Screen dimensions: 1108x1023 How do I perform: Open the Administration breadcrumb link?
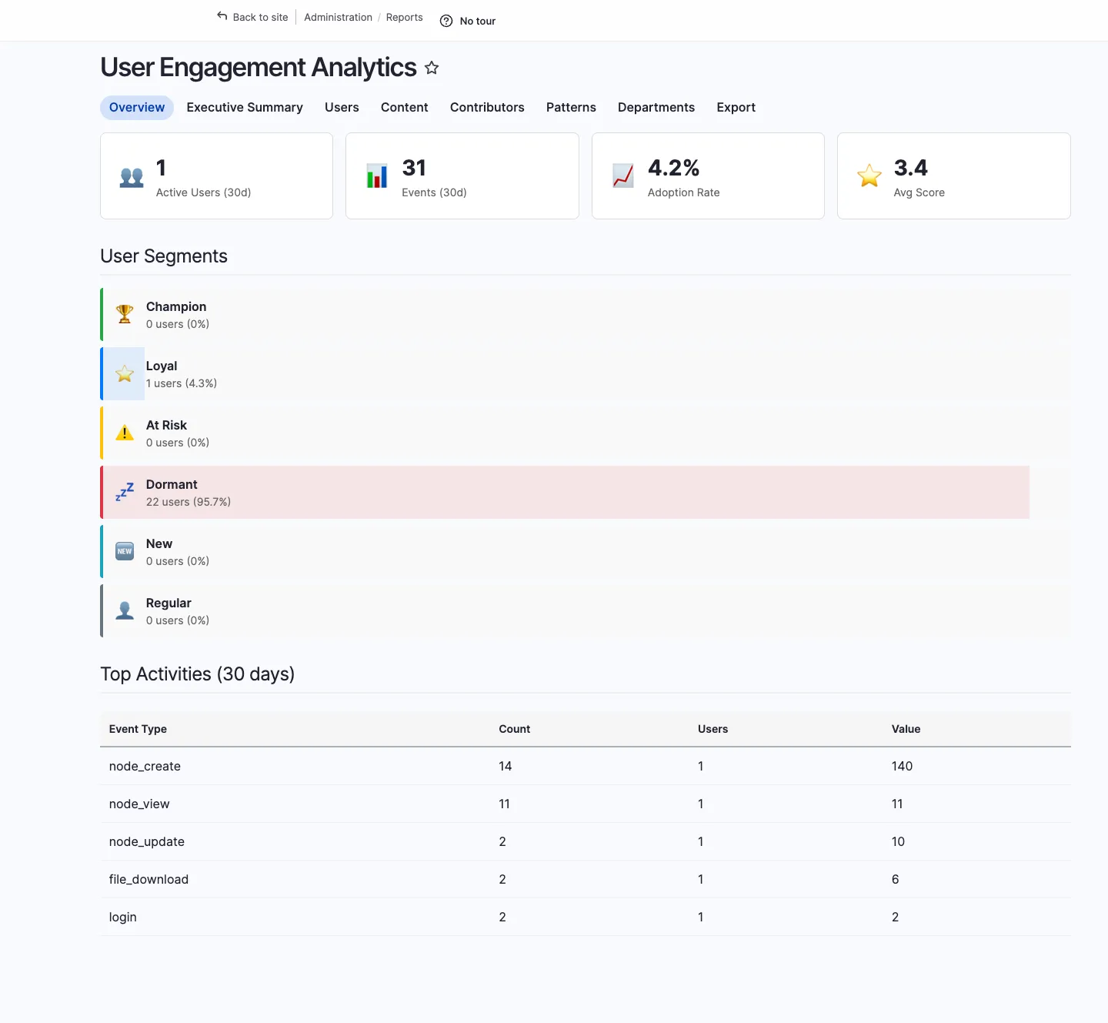point(338,17)
